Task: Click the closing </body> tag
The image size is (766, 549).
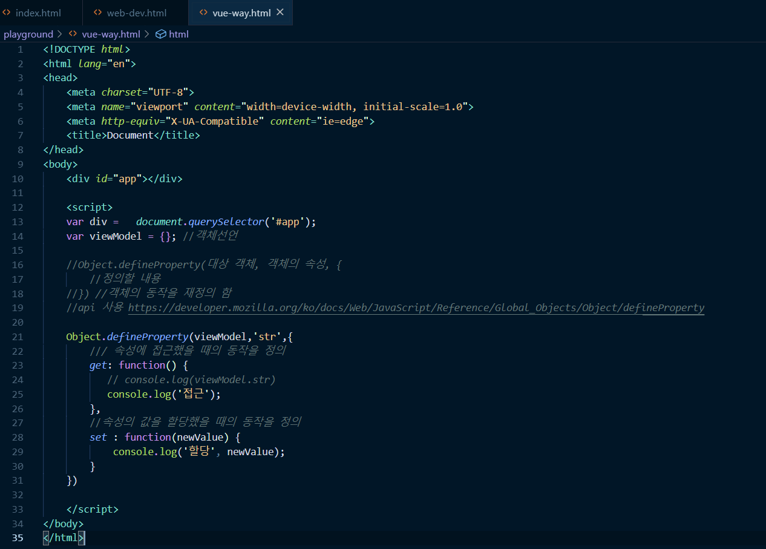Action: (x=64, y=524)
